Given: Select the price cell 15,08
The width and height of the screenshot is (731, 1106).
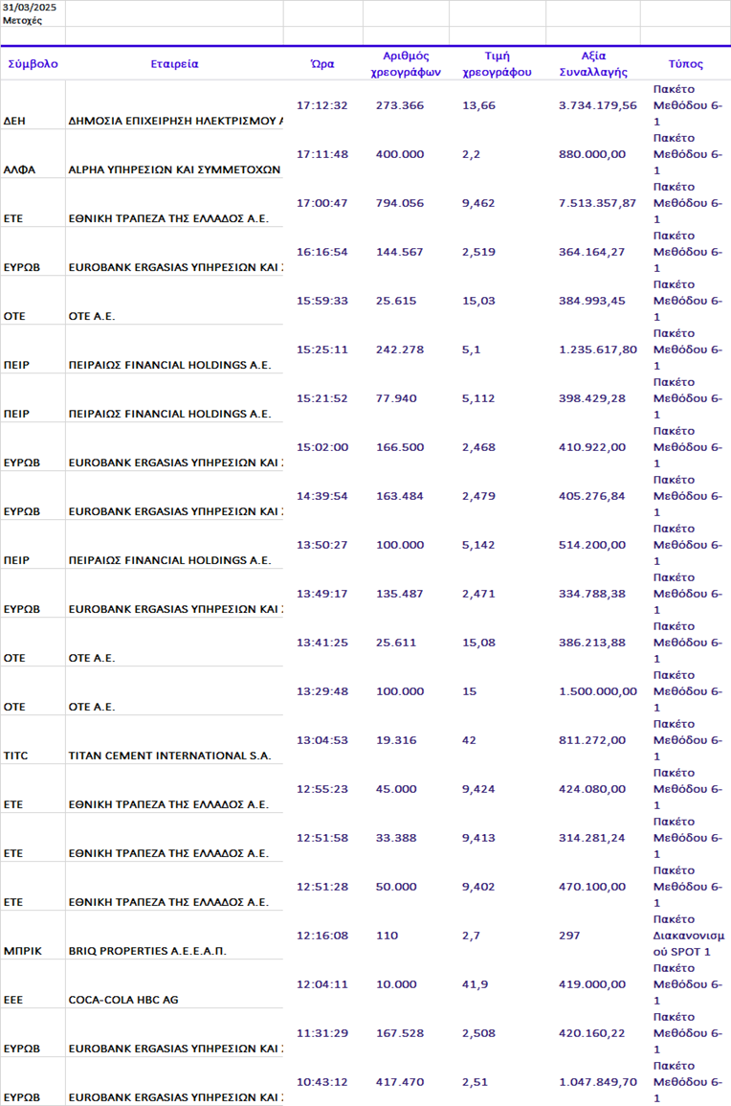Looking at the screenshot, I should (x=478, y=642).
